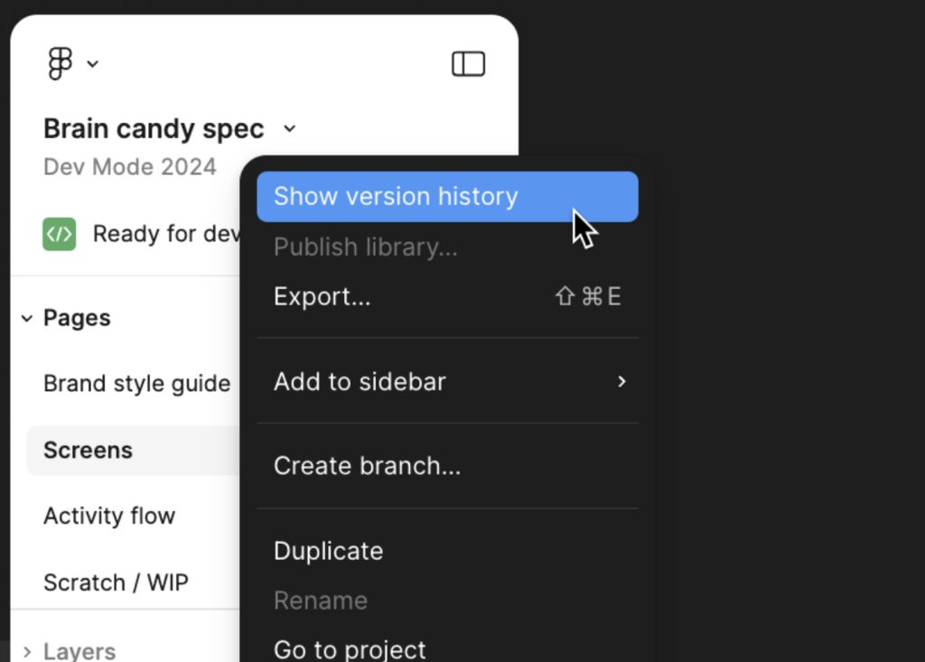Select Show version history menu entry
925x662 pixels.
(447, 197)
